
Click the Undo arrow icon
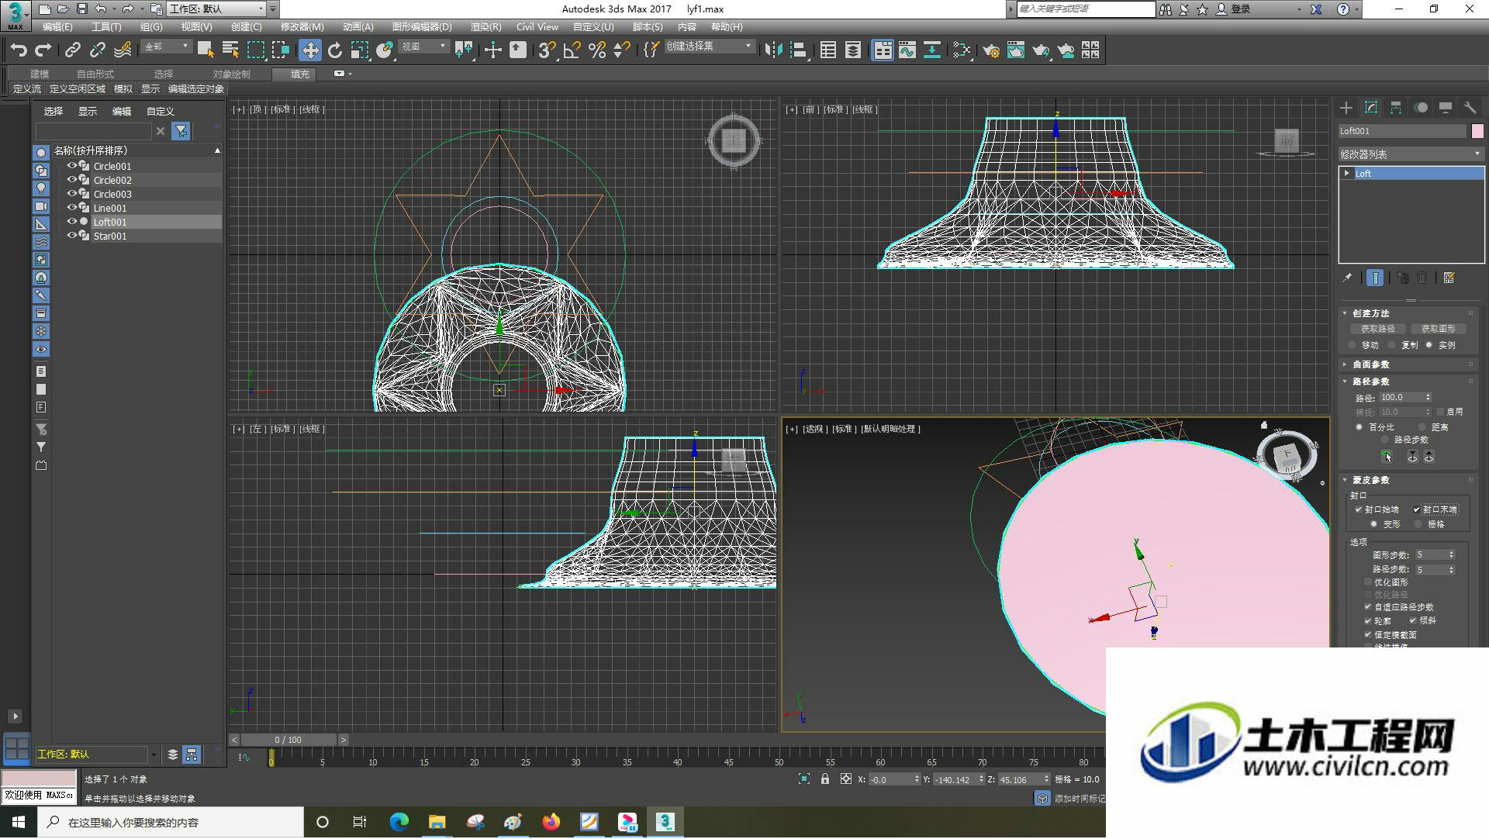tap(19, 50)
